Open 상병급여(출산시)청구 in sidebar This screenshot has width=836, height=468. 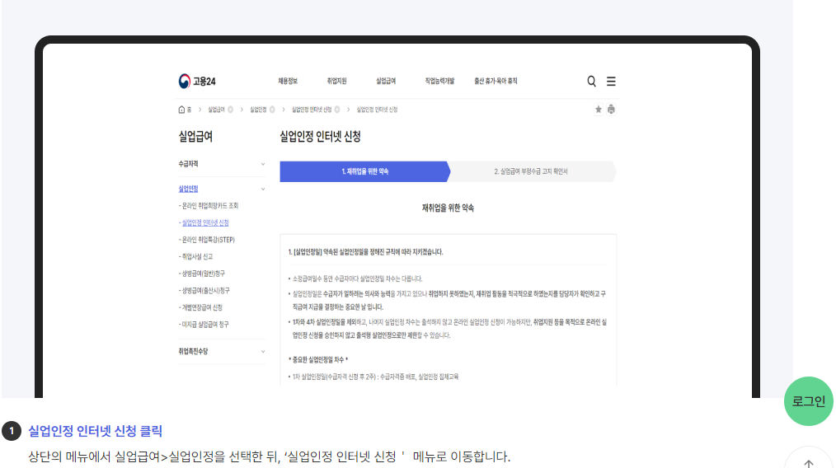(204, 291)
